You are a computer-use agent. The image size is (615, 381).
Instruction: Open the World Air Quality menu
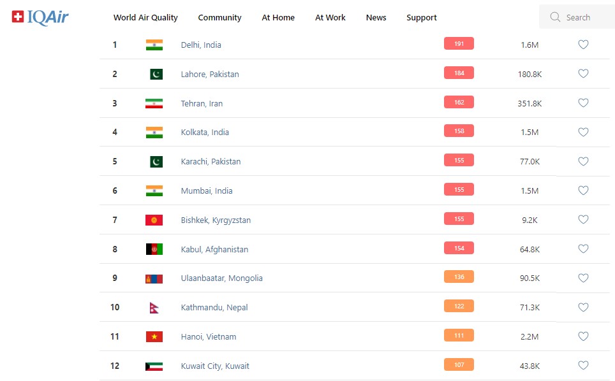point(145,18)
